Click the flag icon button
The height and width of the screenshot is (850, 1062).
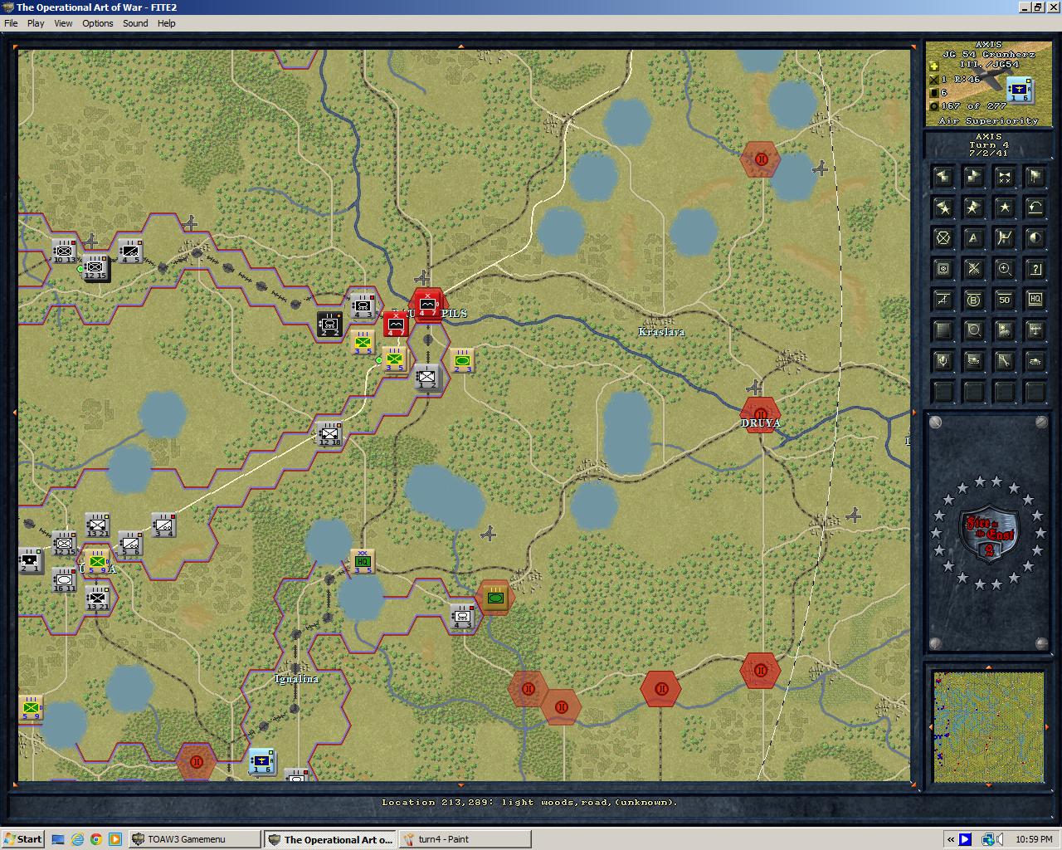[x=1035, y=176]
